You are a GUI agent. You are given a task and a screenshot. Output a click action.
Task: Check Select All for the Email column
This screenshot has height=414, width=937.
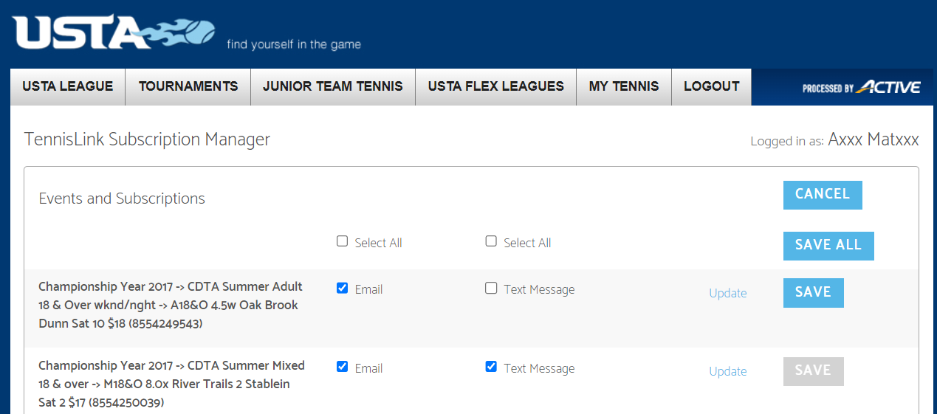342,241
